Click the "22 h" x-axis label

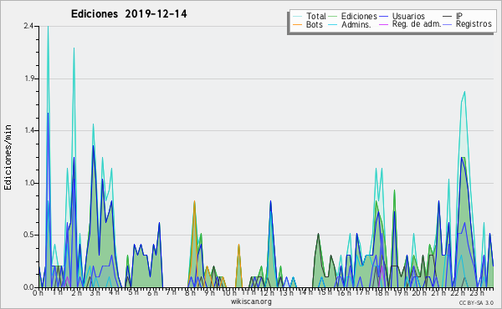point(457,292)
